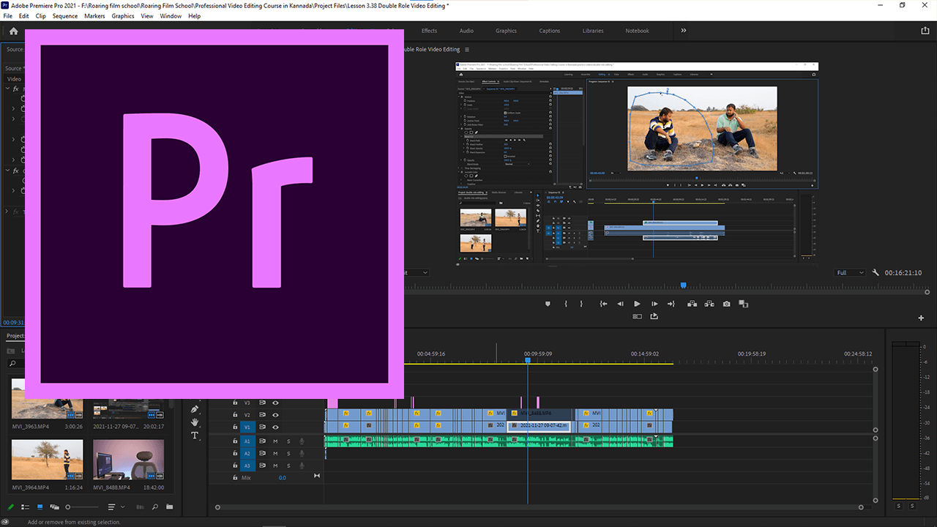Switch to the Effects workspace

(429, 31)
